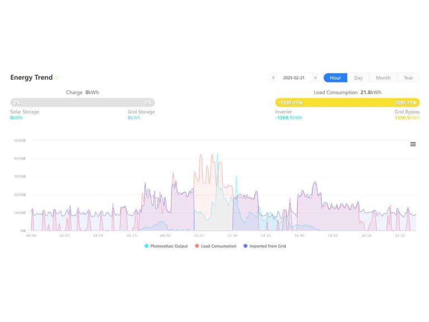
Task: Click the Inverter -1569.1kWh value
Action: (x=289, y=118)
